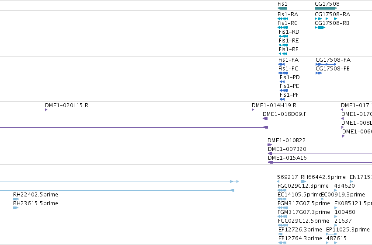
Task: Select the FGC029C12.5prime EST
Action: pos(303,221)
